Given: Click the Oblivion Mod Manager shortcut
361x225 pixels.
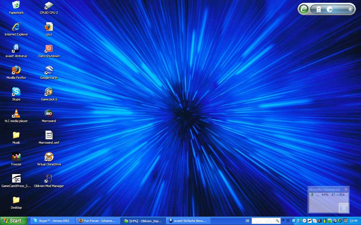Looking at the screenshot, I should (49, 179).
